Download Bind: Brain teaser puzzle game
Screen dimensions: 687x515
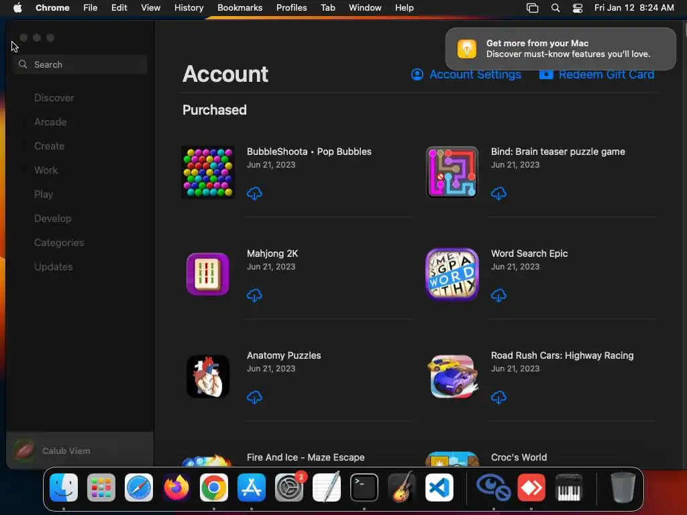coord(498,193)
